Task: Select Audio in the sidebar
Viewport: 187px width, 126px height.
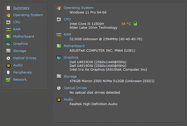Action: tap(18, 65)
